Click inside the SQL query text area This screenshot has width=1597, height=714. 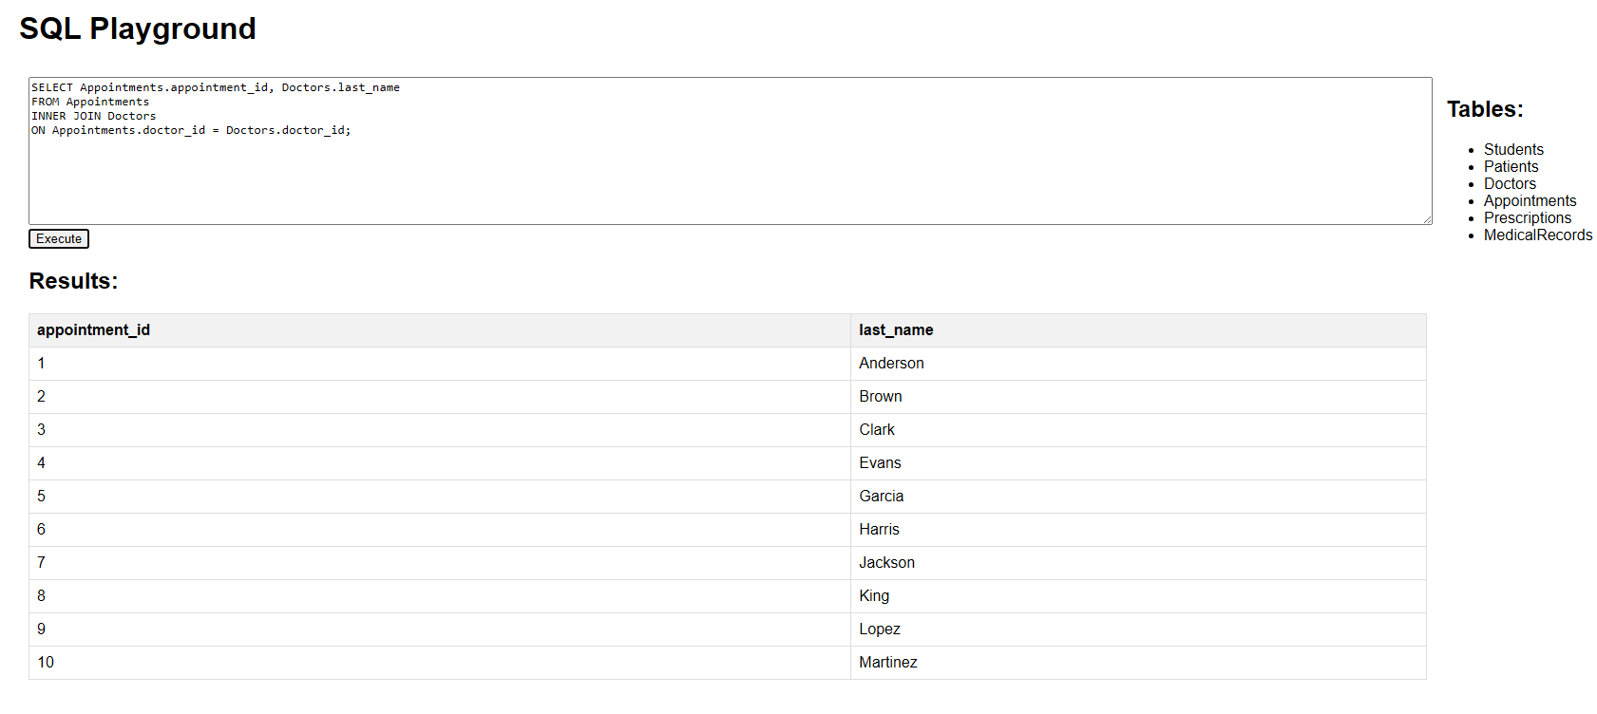point(730,171)
